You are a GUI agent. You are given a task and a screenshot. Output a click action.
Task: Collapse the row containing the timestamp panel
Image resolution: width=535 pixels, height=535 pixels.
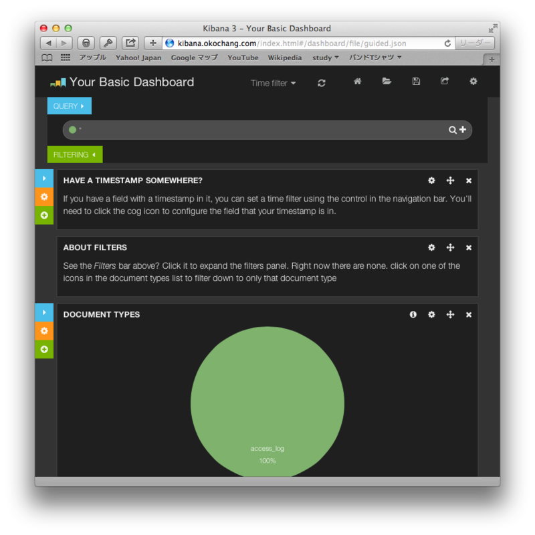point(44,178)
